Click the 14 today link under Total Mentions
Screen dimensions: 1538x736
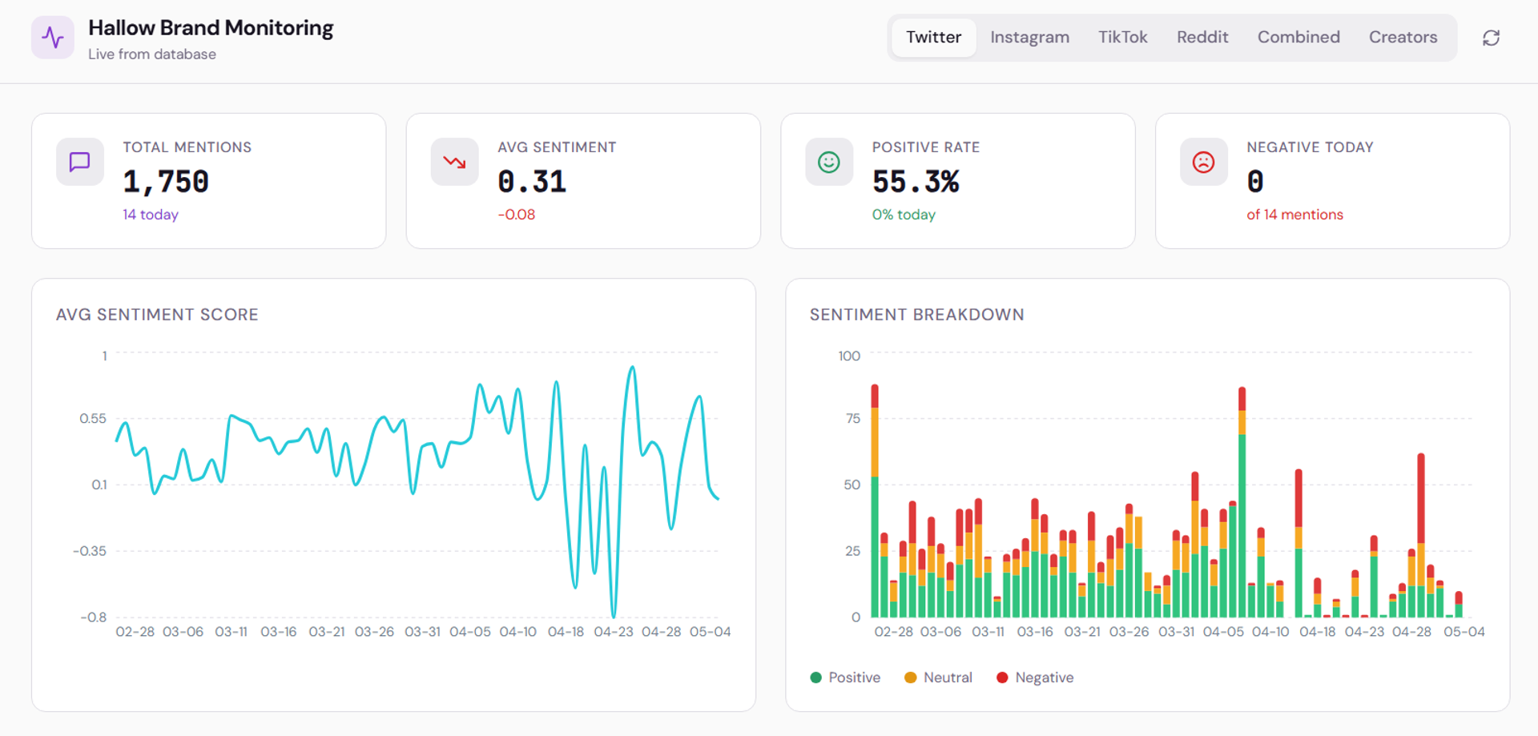tap(151, 215)
